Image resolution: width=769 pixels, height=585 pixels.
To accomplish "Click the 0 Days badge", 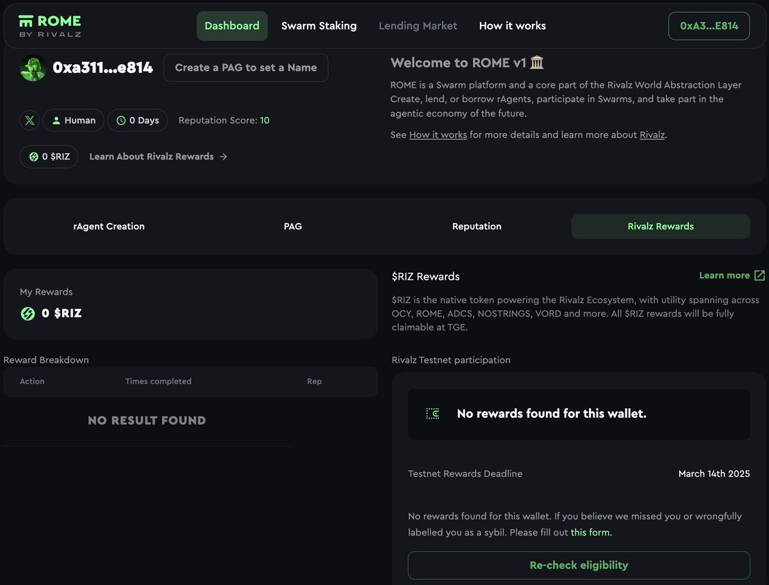I will click(x=138, y=120).
